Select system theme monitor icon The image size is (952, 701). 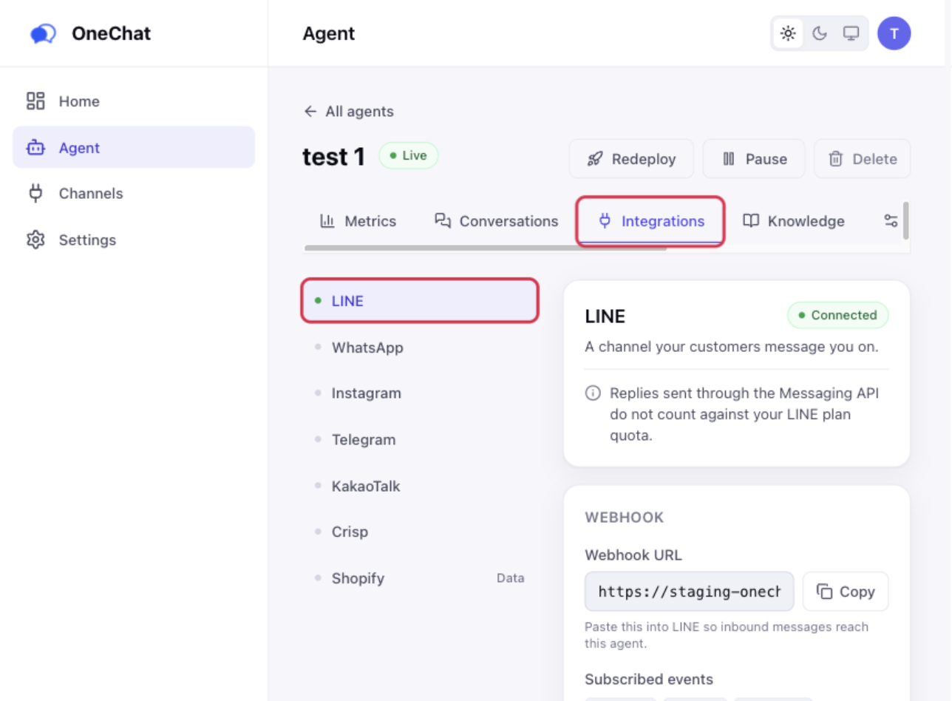[851, 33]
